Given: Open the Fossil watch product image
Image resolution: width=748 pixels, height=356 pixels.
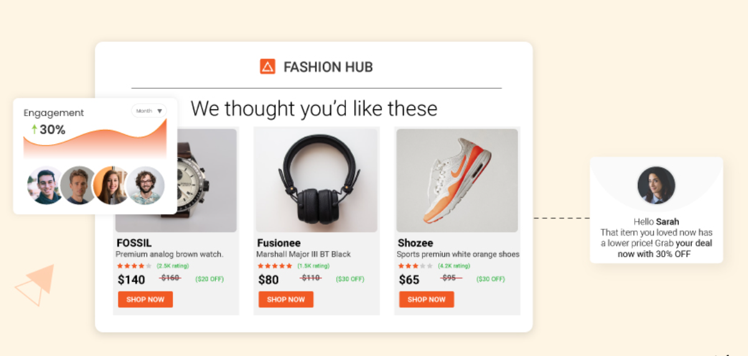Looking at the screenshot, I should (x=205, y=180).
